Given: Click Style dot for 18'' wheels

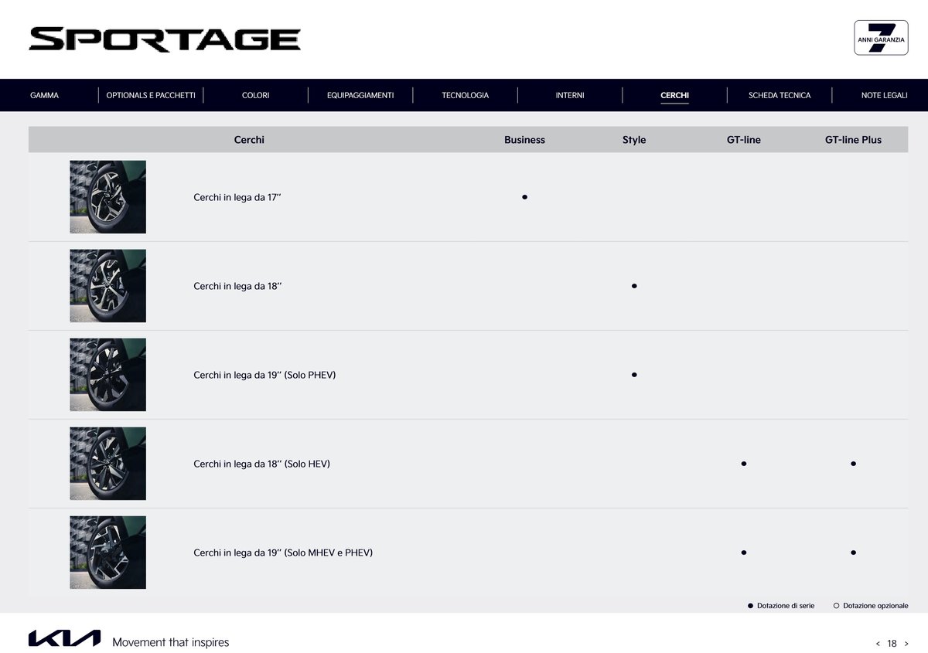Looking at the screenshot, I should pos(634,286).
